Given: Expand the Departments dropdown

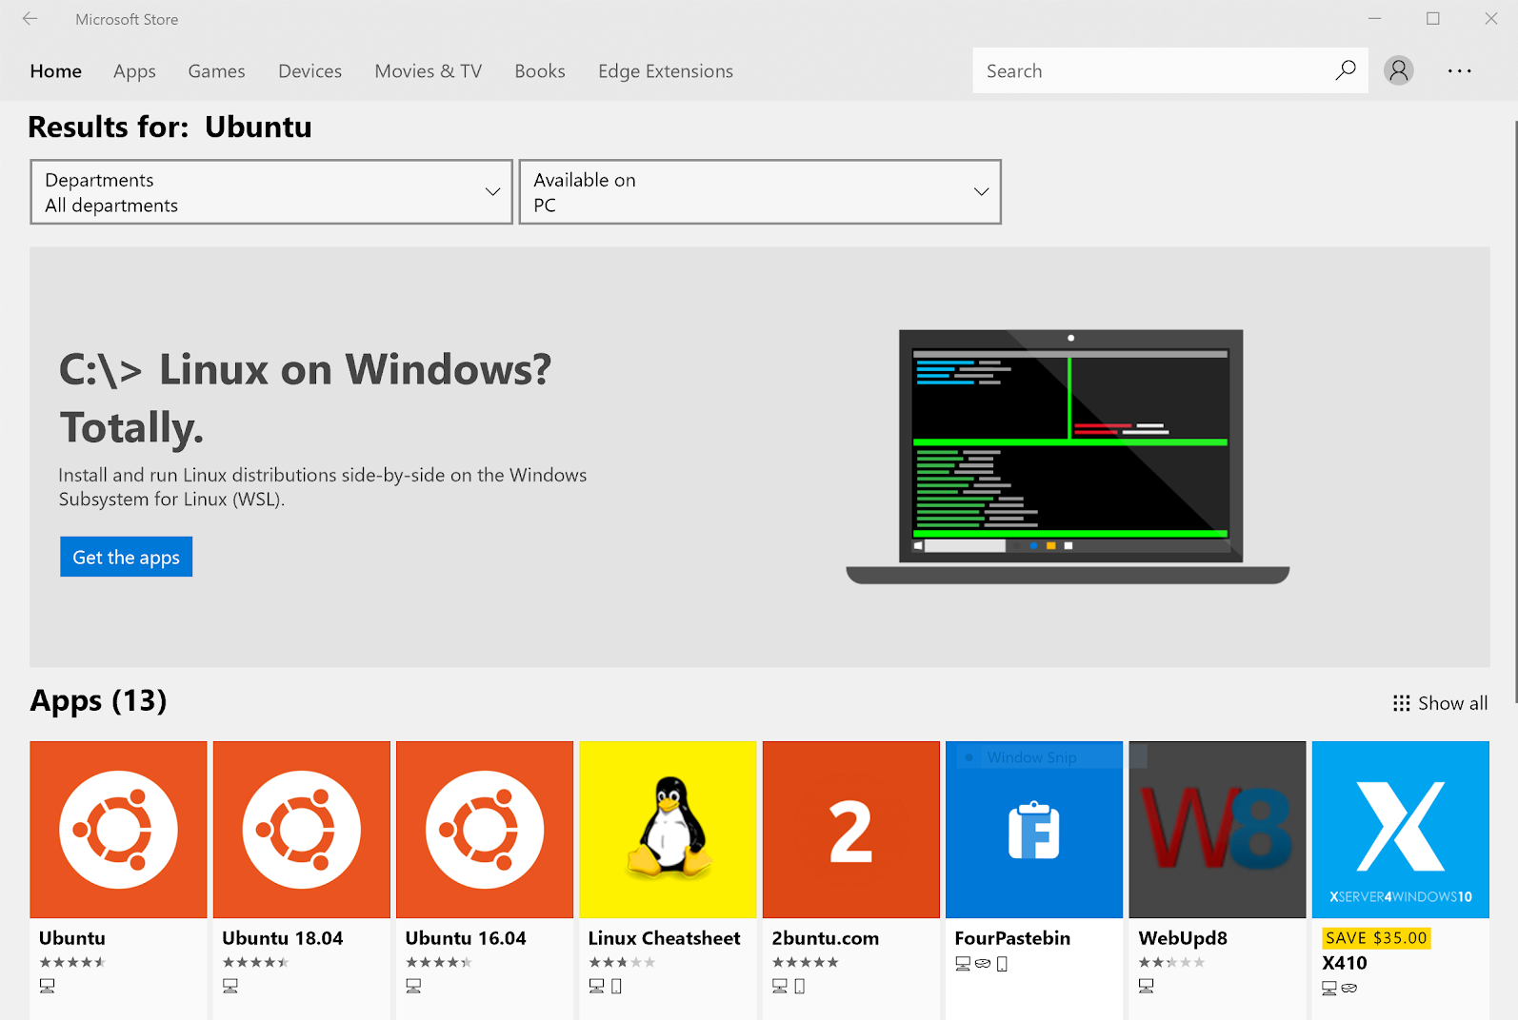Looking at the screenshot, I should pos(271,192).
